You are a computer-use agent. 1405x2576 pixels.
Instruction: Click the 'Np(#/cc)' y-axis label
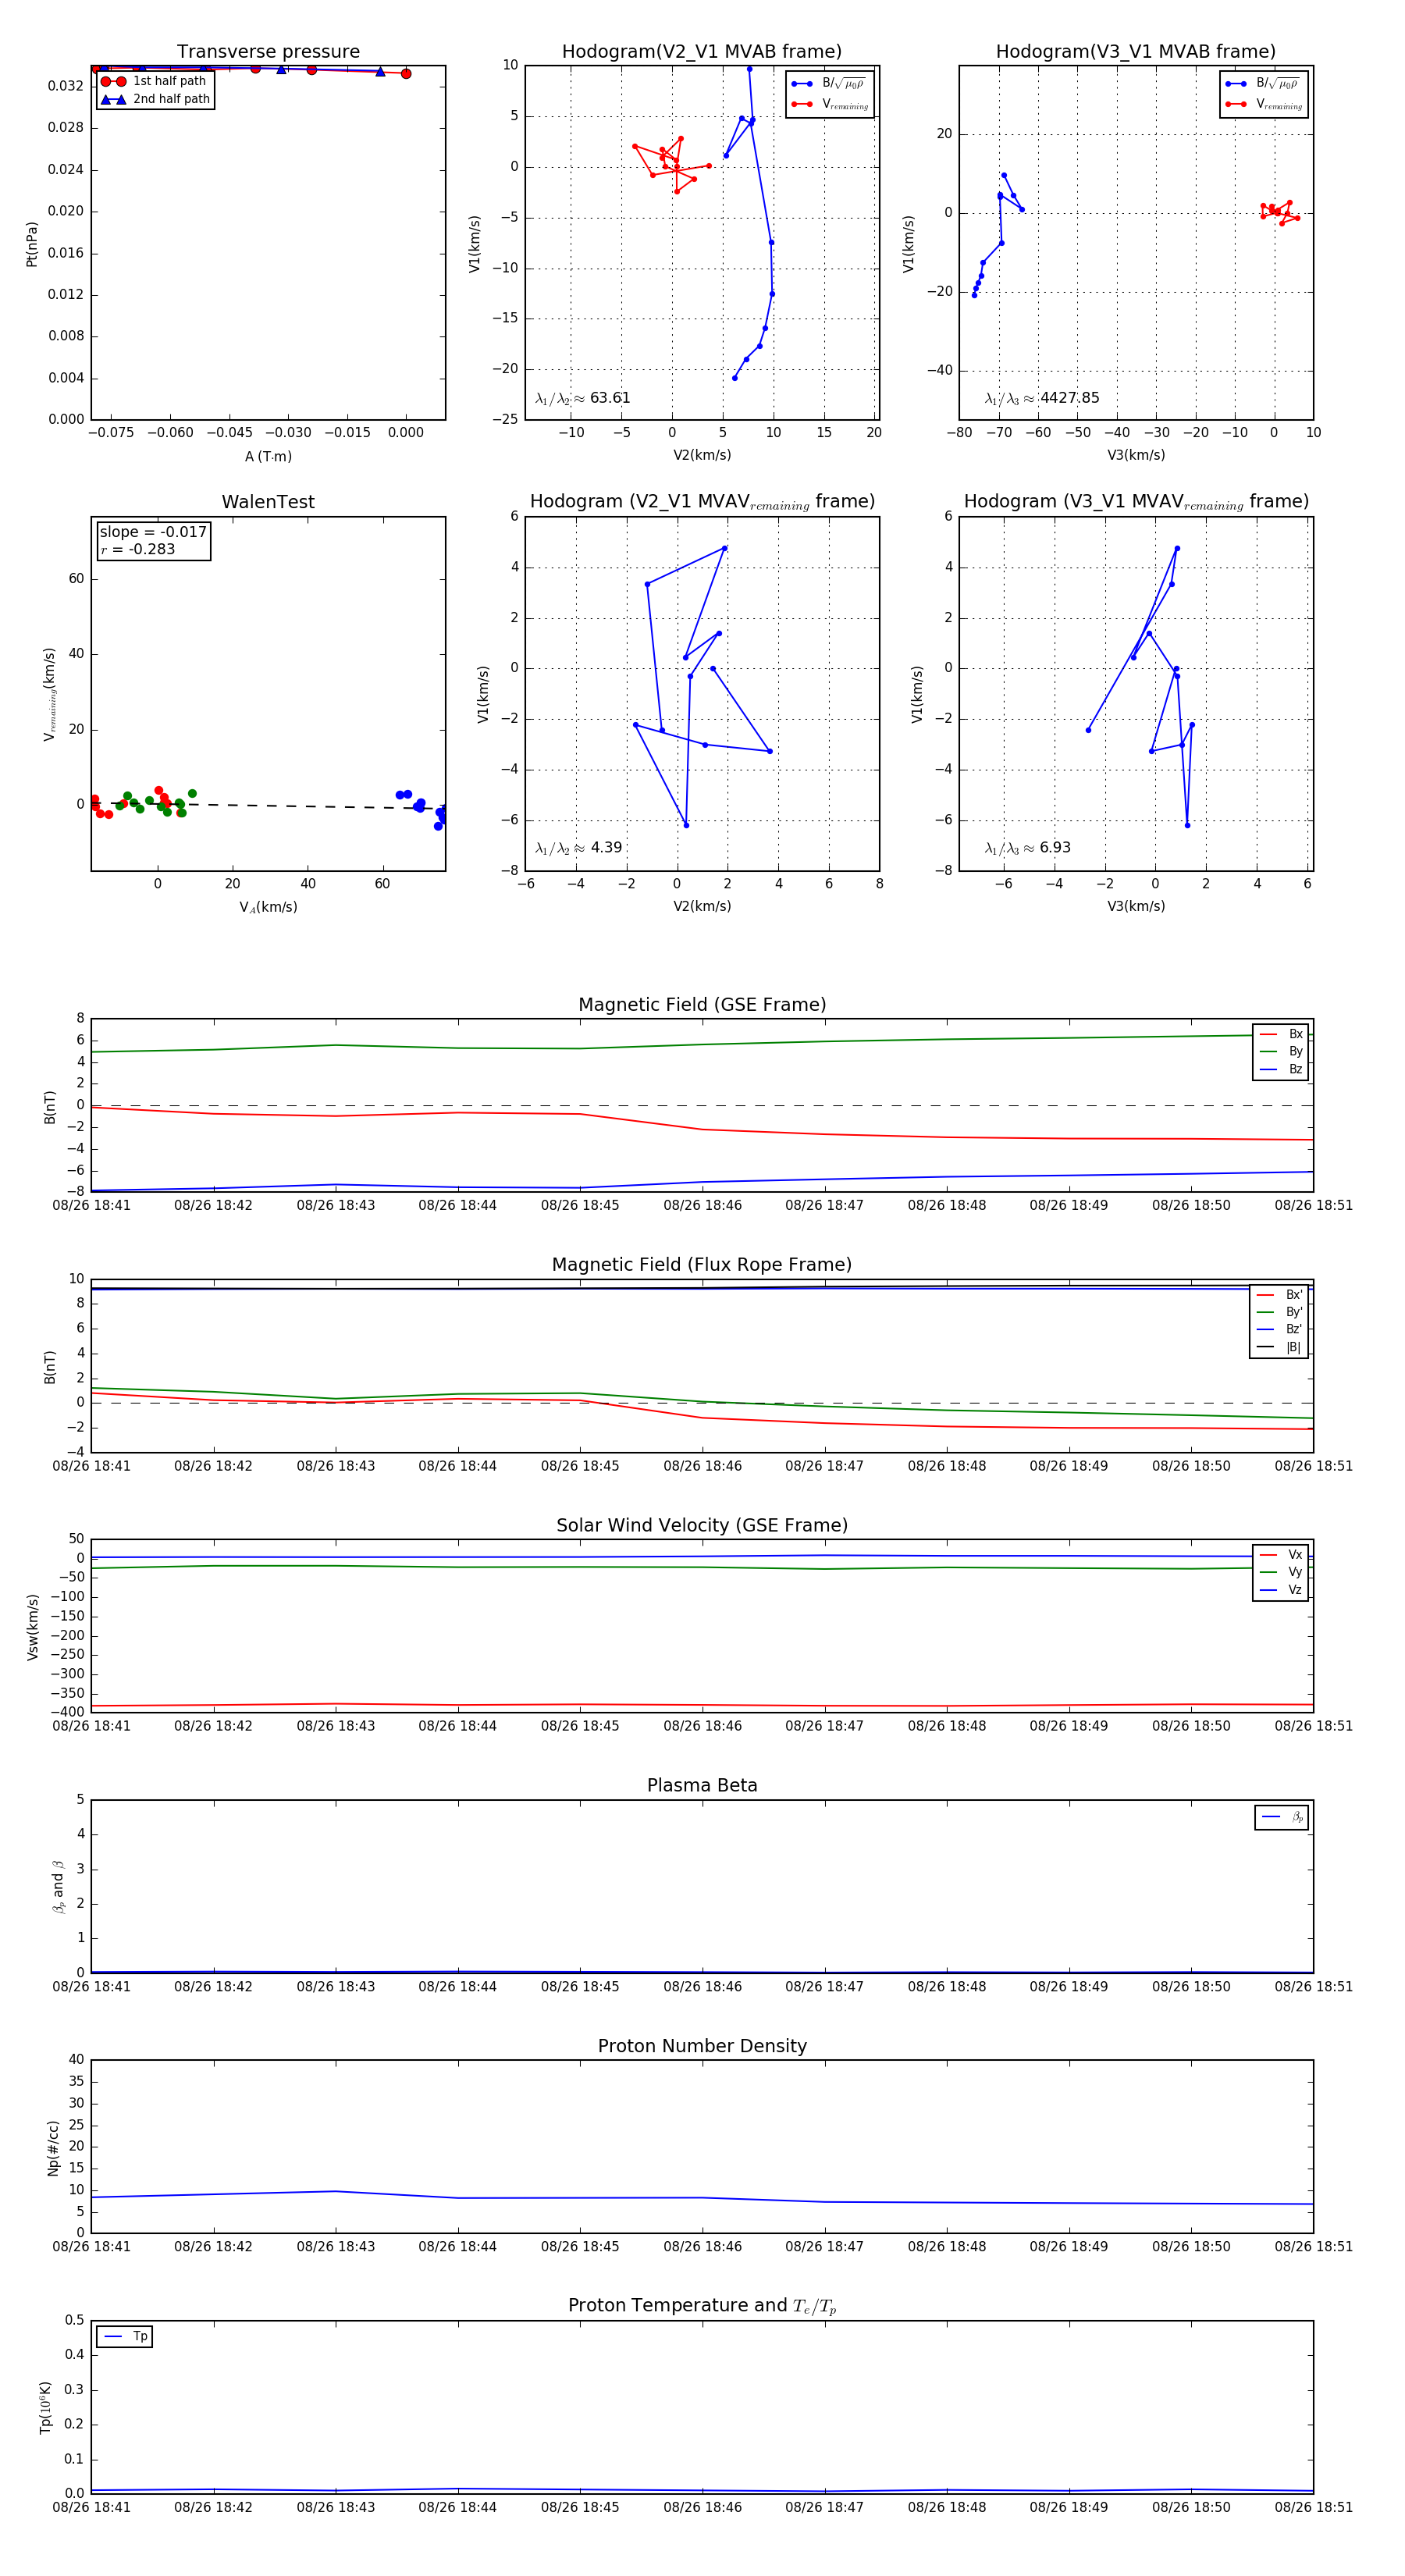53,2148
